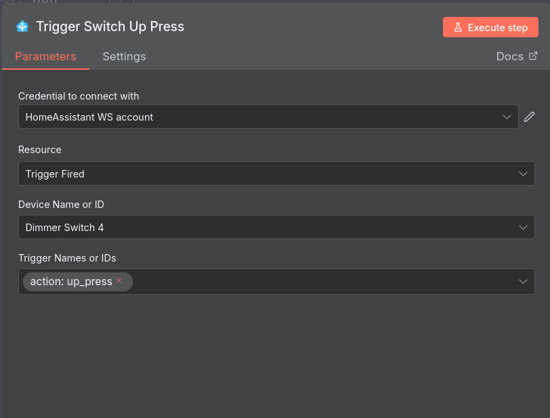Click the Trigger Switch Up Press title
This screenshot has height=418, width=550.
coord(110,26)
